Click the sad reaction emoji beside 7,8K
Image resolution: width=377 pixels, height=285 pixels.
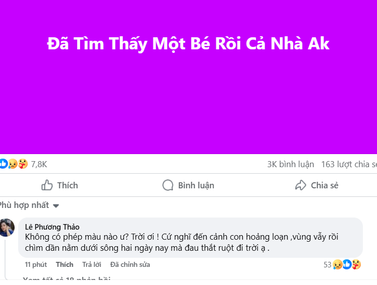[13, 164]
